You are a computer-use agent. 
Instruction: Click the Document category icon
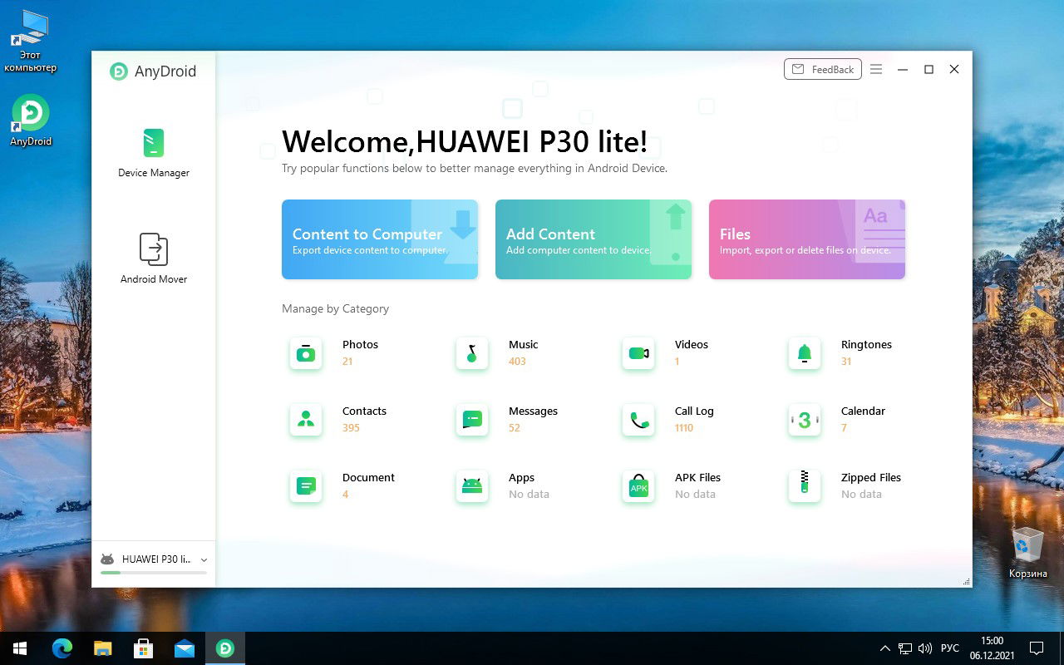click(x=306, y=486)
